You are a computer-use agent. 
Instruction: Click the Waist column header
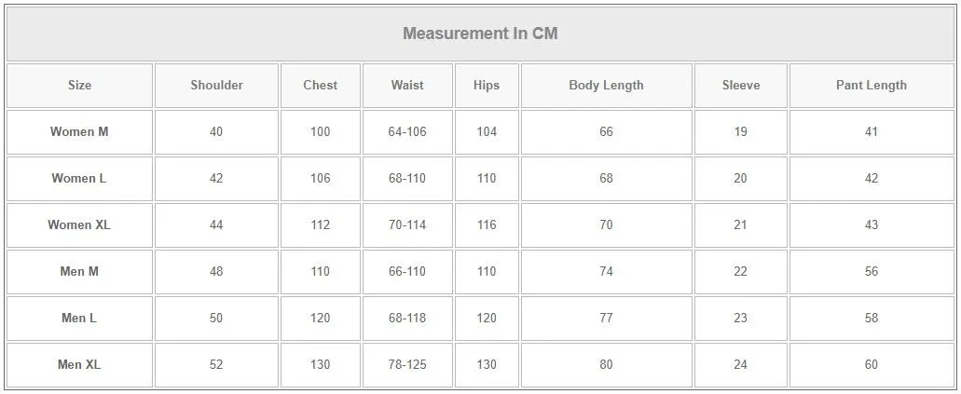(x=407, y=85)
